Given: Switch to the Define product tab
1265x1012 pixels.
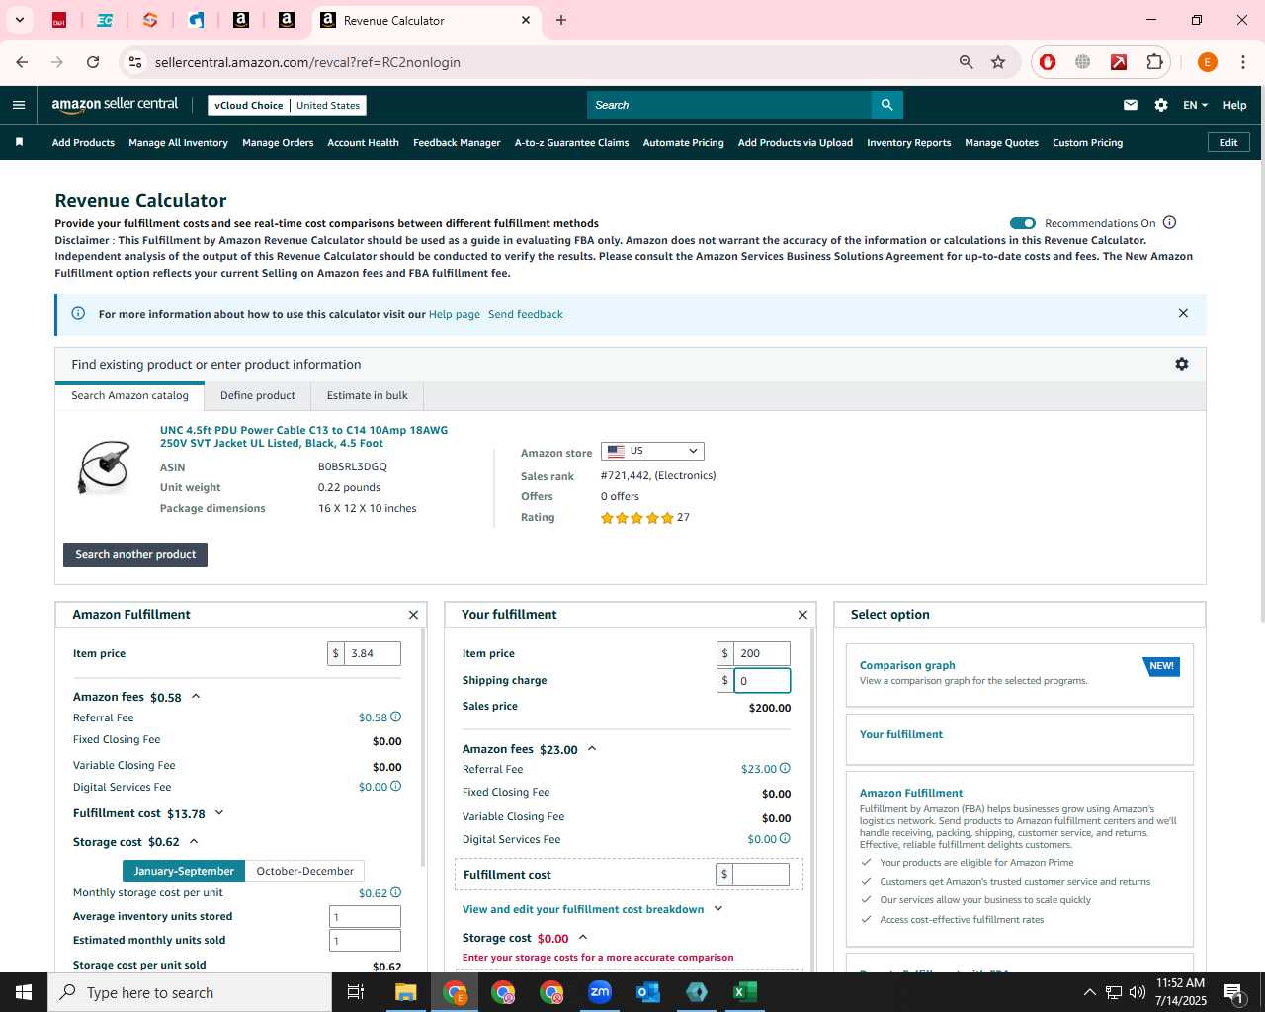Looking at the screenshot, I should pos(257,395).
